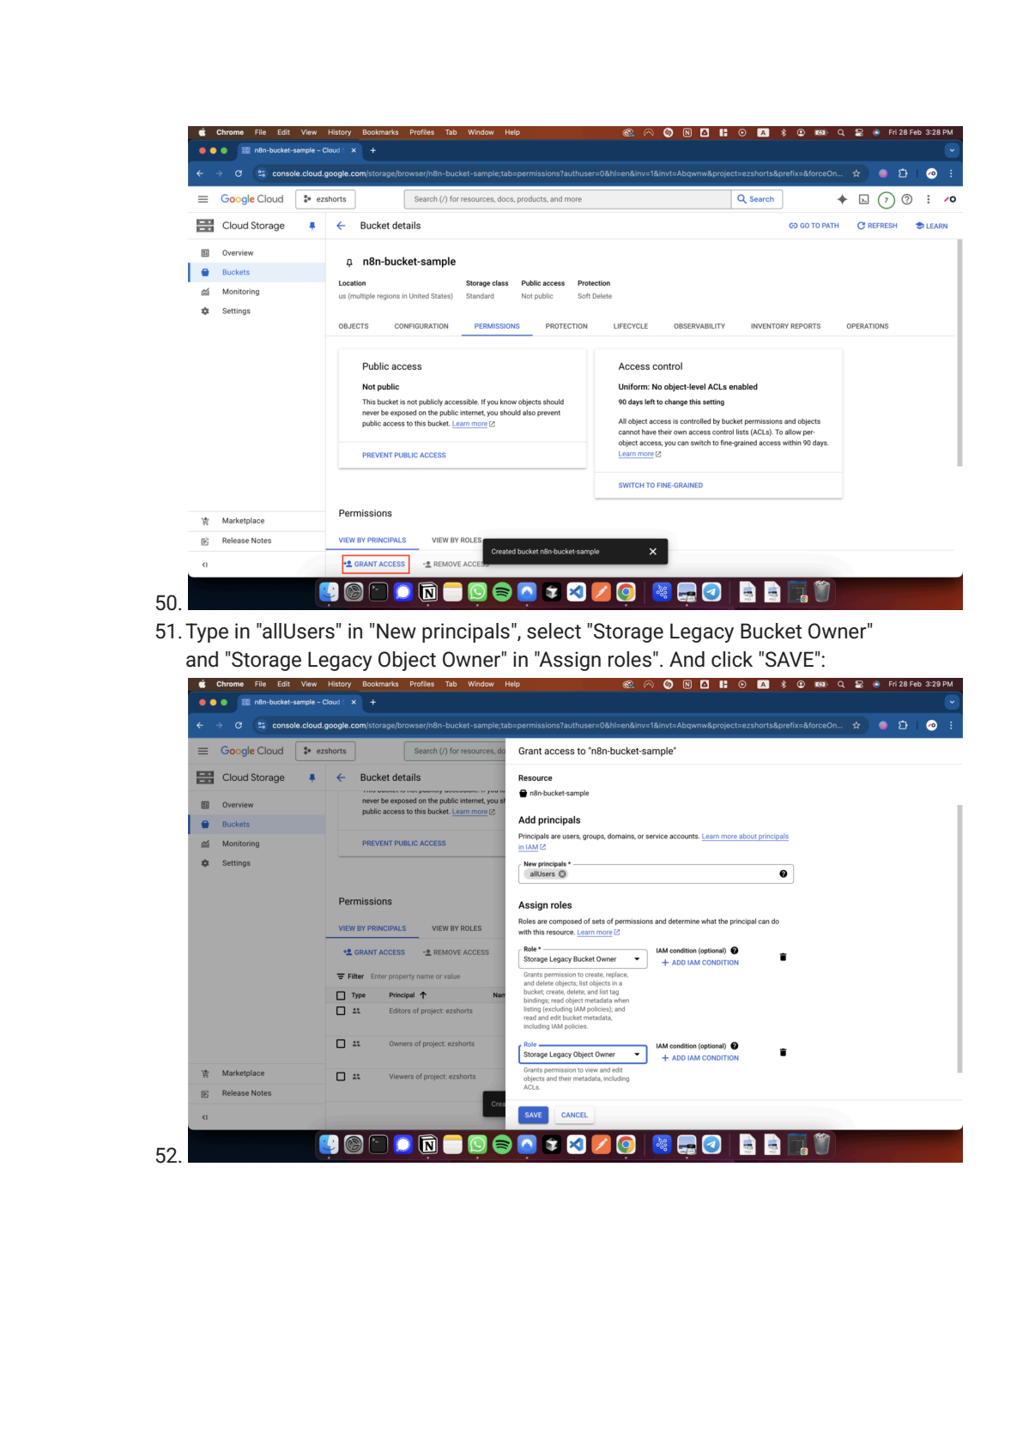The height and width of the screenshot is (1445, 1023).
Task: Open the PERMISSIONS tab in upper screenshot
Action: [x=497, y=326]
